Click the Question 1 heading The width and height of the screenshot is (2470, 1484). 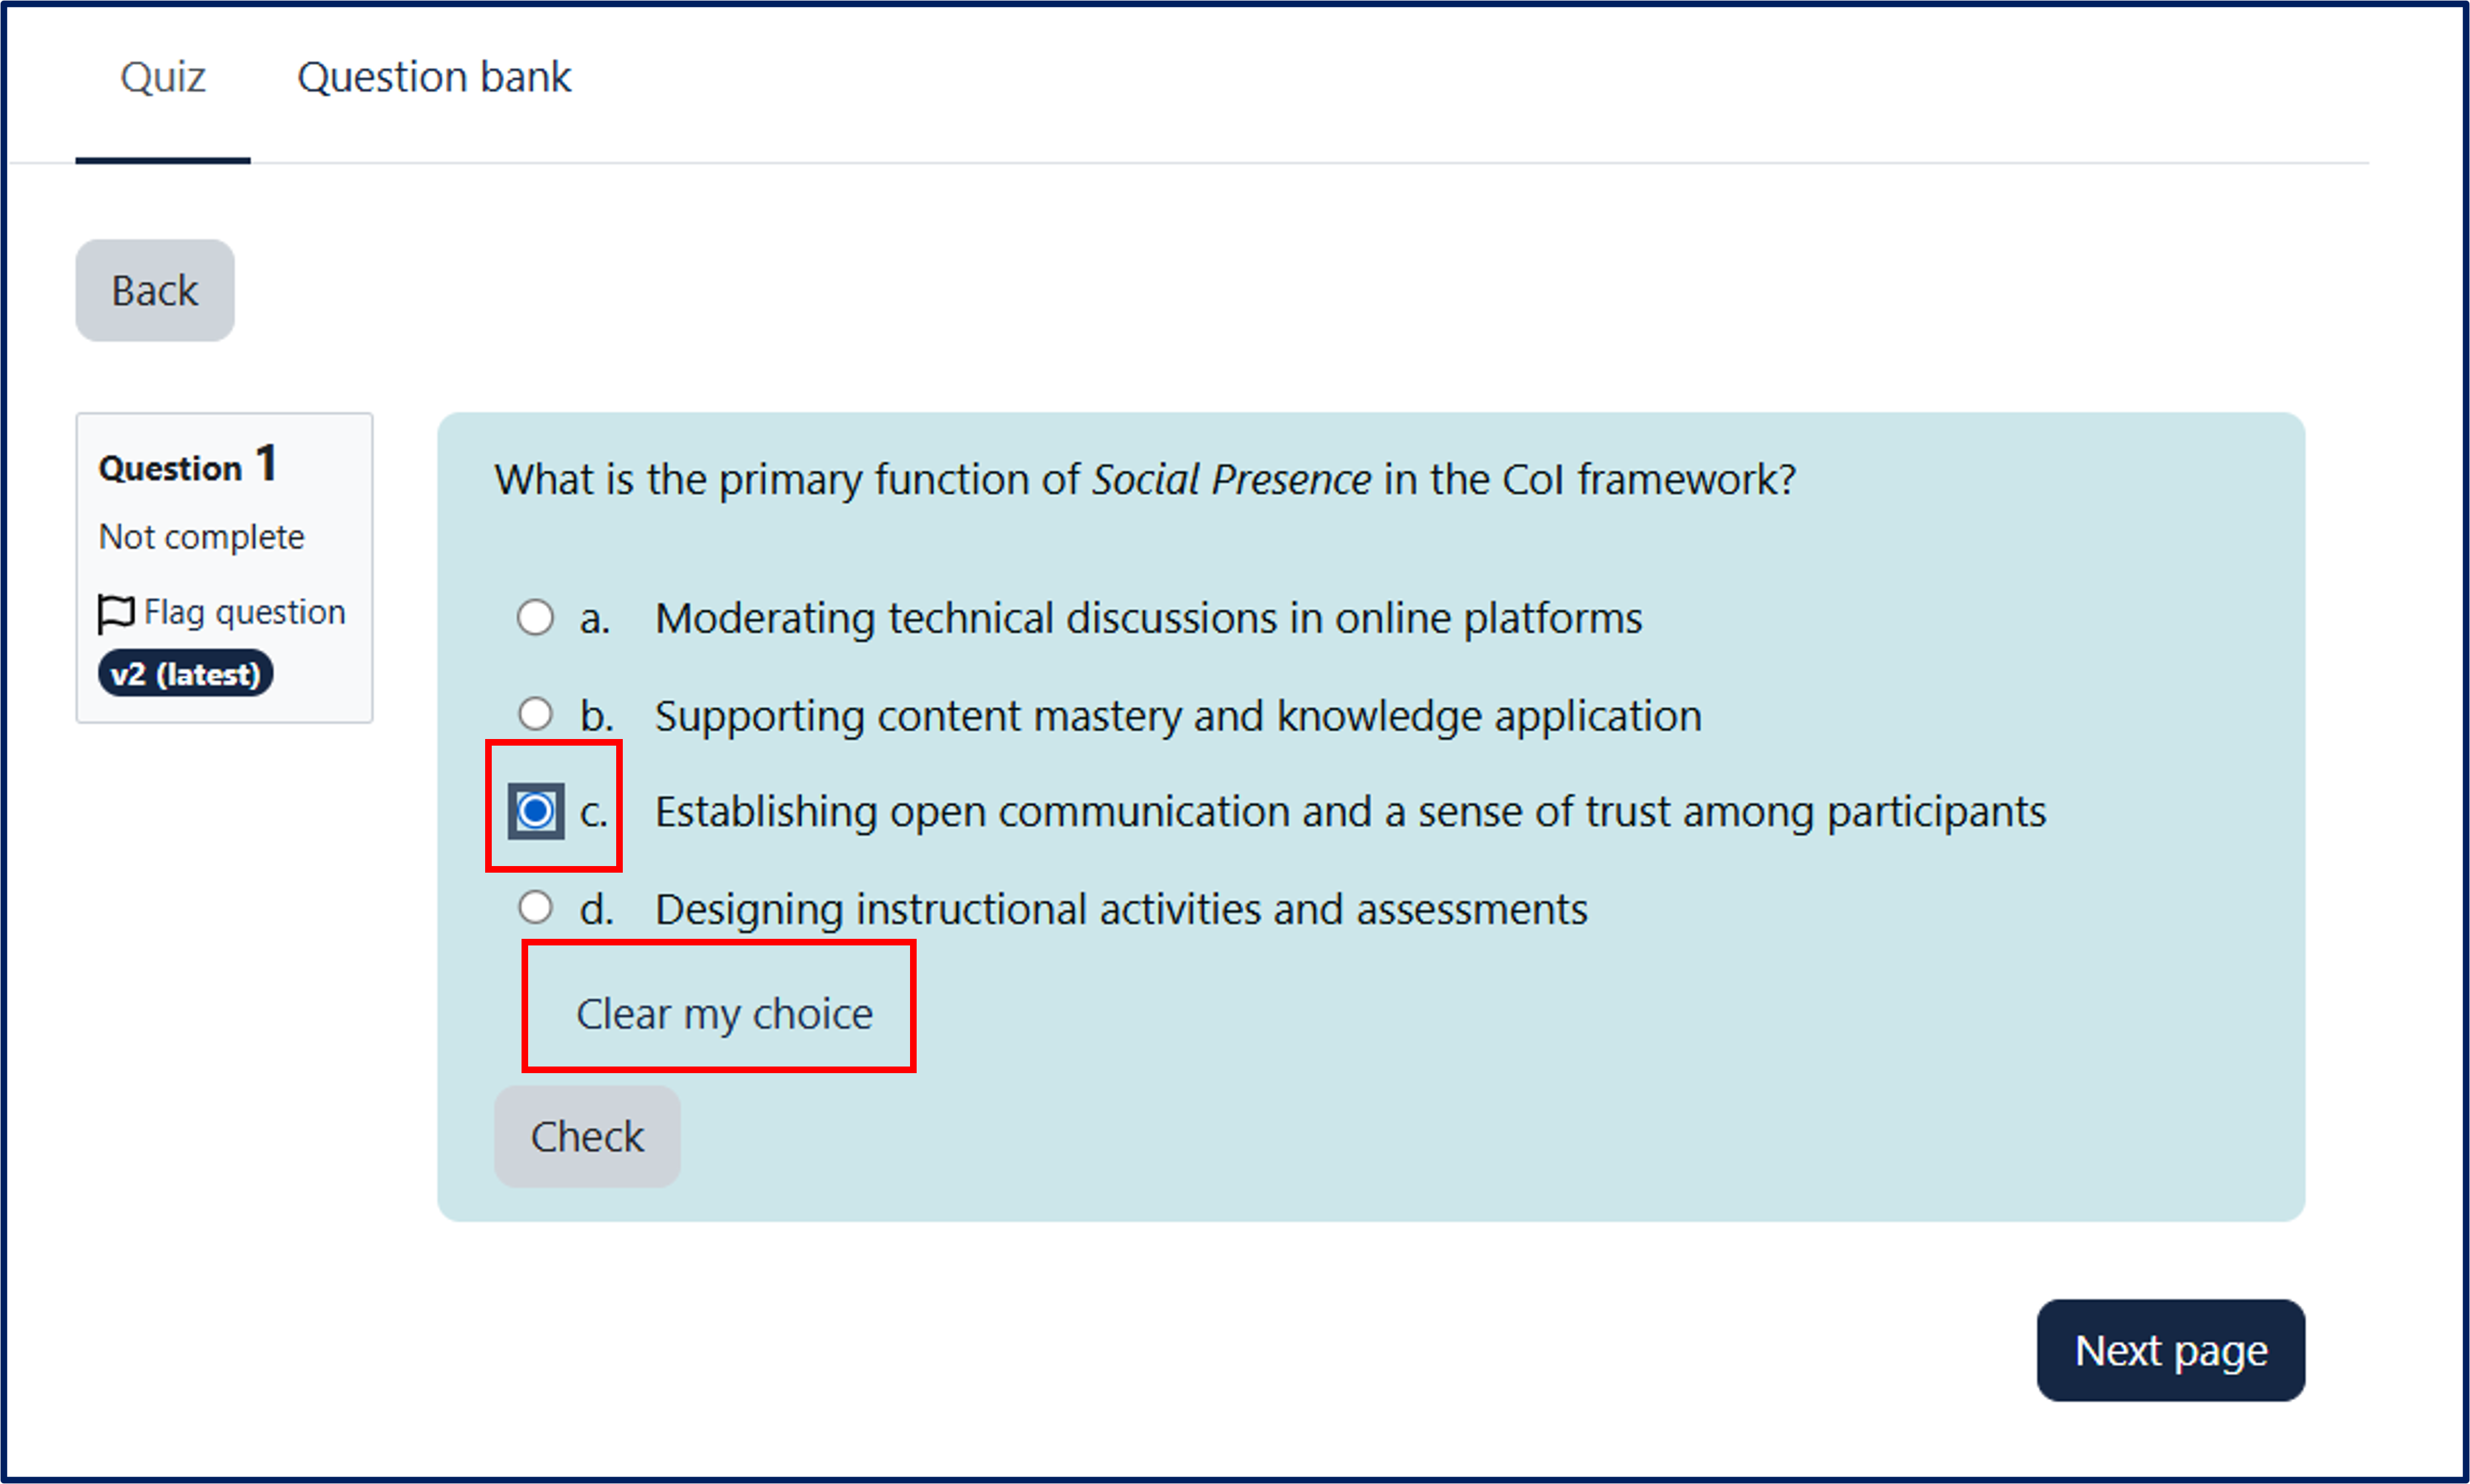187,466
